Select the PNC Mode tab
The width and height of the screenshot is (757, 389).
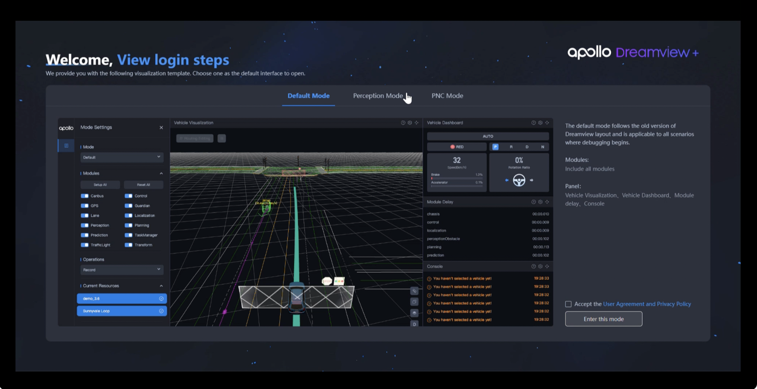coord(447,95)
